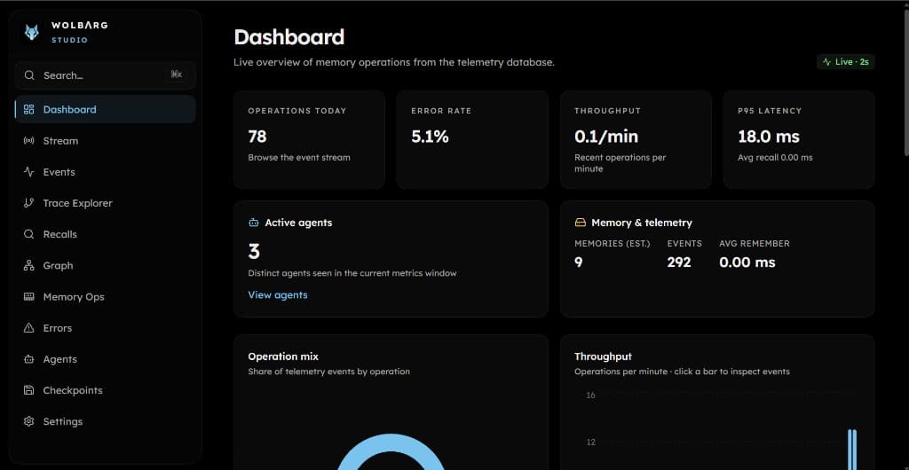Click the robot icon beside Active agents
This screenshot has width=909, height=470.
[x=253, y=223]
